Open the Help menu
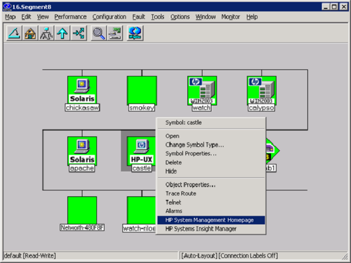The width and height of the screenshot is (351, 263). [x=252, y=17]
